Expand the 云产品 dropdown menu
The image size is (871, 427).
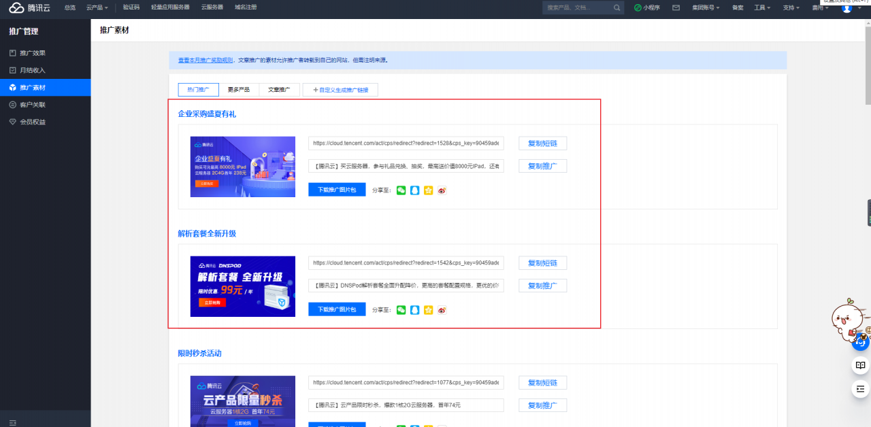(x=97, y=7)
